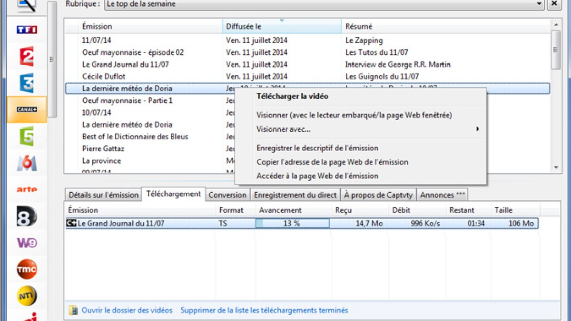Select the W9 channel logo
Screen dimensions: 571x321
pos(27,243)
